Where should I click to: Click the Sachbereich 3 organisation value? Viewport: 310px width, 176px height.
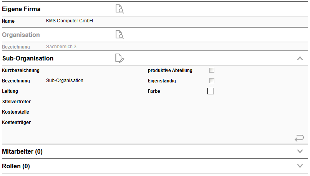[x=61, y=47]
